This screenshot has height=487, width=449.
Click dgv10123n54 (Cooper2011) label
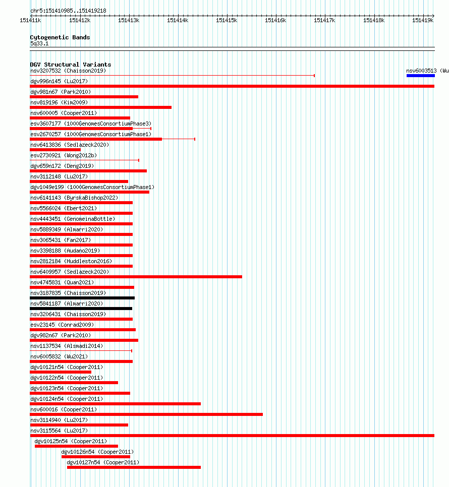point(67,388)
